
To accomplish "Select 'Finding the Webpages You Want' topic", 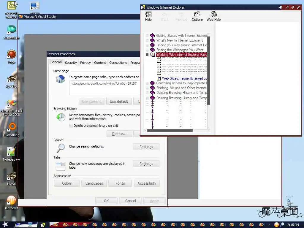I will [180, 50].
